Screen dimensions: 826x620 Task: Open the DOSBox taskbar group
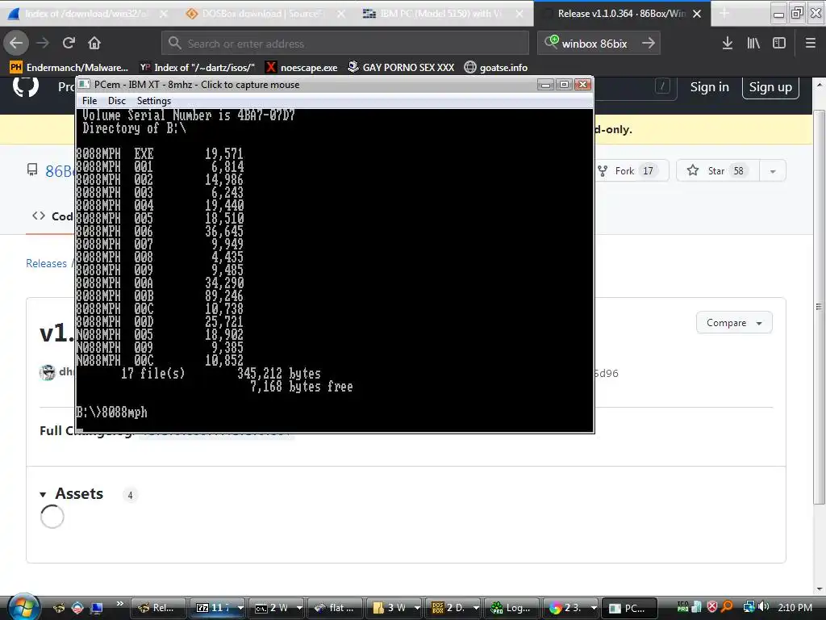tap(453, 608)
